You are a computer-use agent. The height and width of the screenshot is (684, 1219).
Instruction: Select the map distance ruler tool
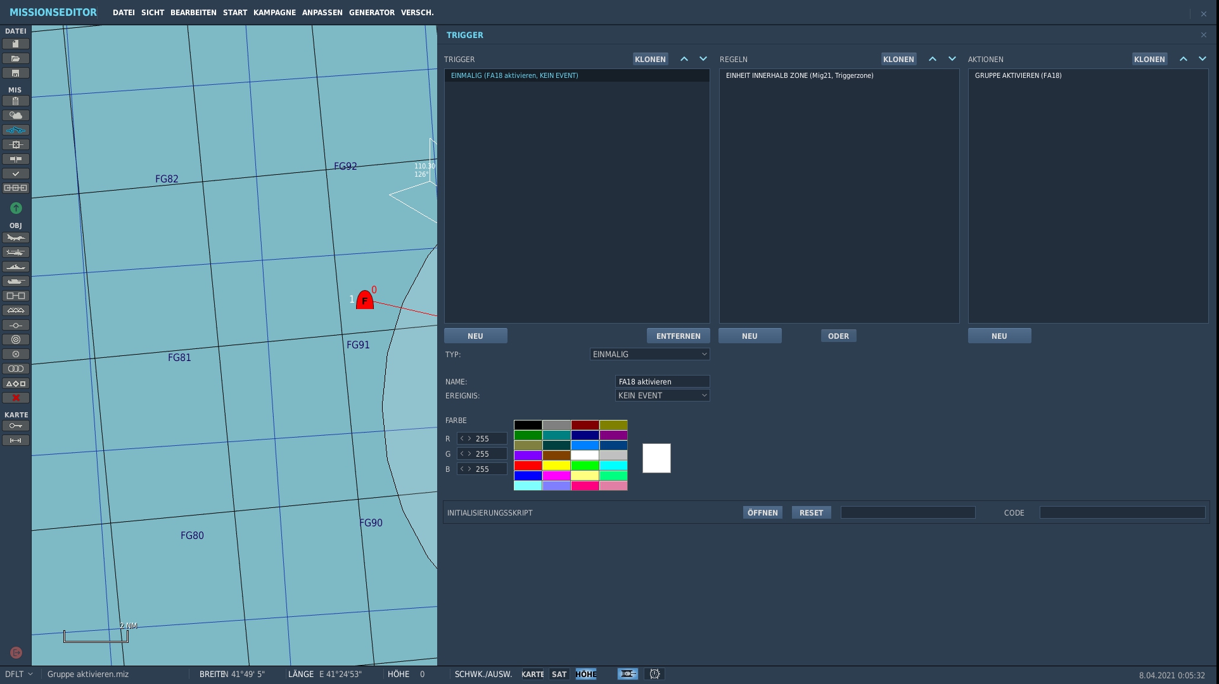point(16,440)
